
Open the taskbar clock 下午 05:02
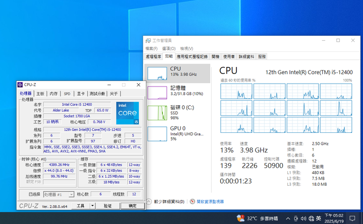334,218
